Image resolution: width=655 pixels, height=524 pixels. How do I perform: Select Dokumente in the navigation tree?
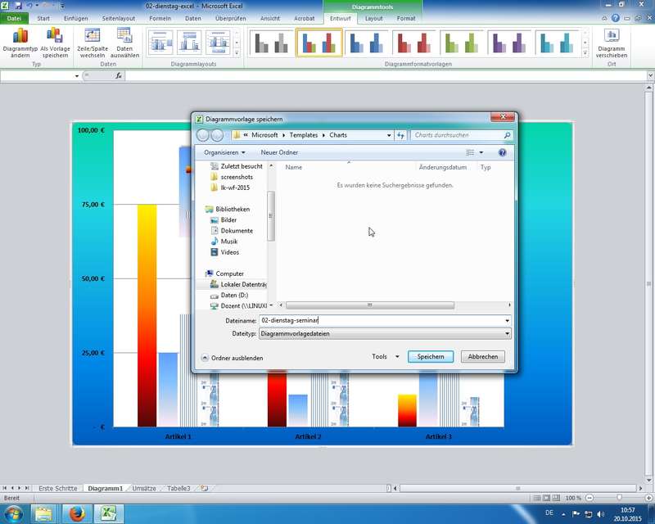click(x=237, y=231)
